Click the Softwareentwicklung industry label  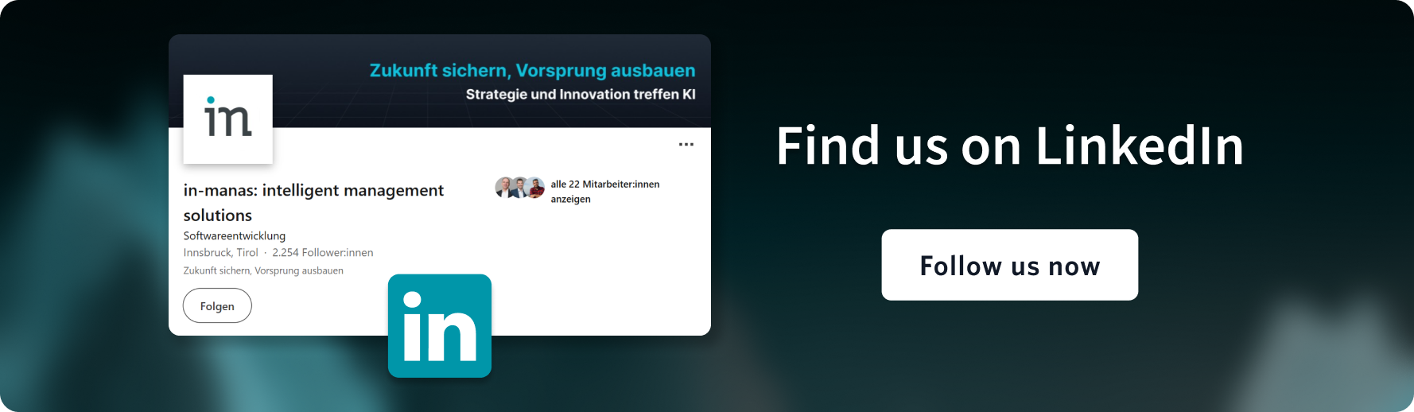pos(235,236)
